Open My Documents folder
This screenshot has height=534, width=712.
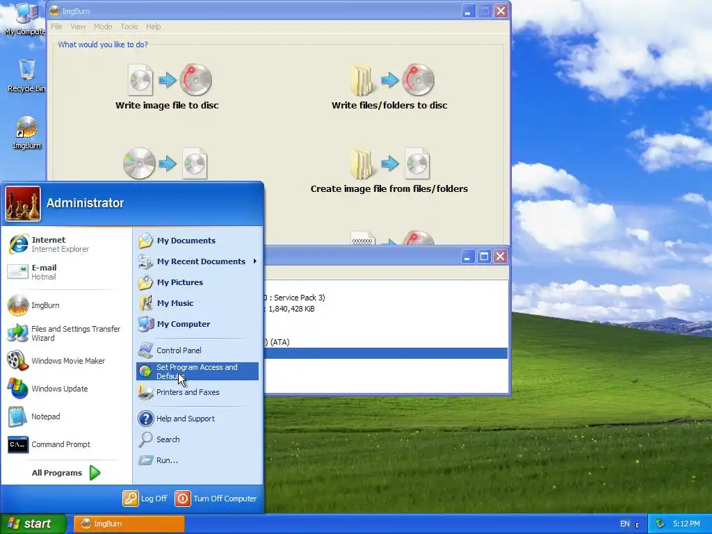tap(197, 241)
